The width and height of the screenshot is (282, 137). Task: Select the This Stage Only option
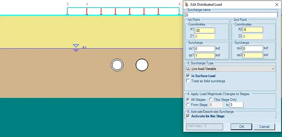[x=211, y=99]
